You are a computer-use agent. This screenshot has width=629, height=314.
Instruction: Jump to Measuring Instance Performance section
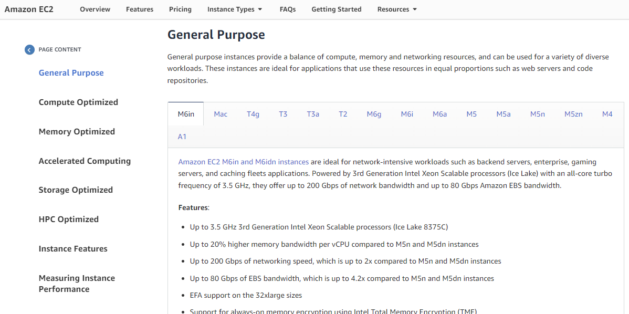click(x=77, y=284)
